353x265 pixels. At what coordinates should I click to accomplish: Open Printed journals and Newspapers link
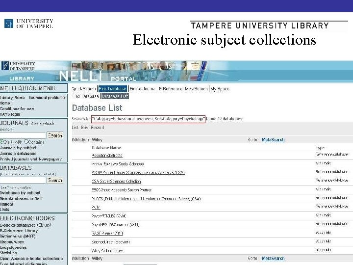(31, 159)
